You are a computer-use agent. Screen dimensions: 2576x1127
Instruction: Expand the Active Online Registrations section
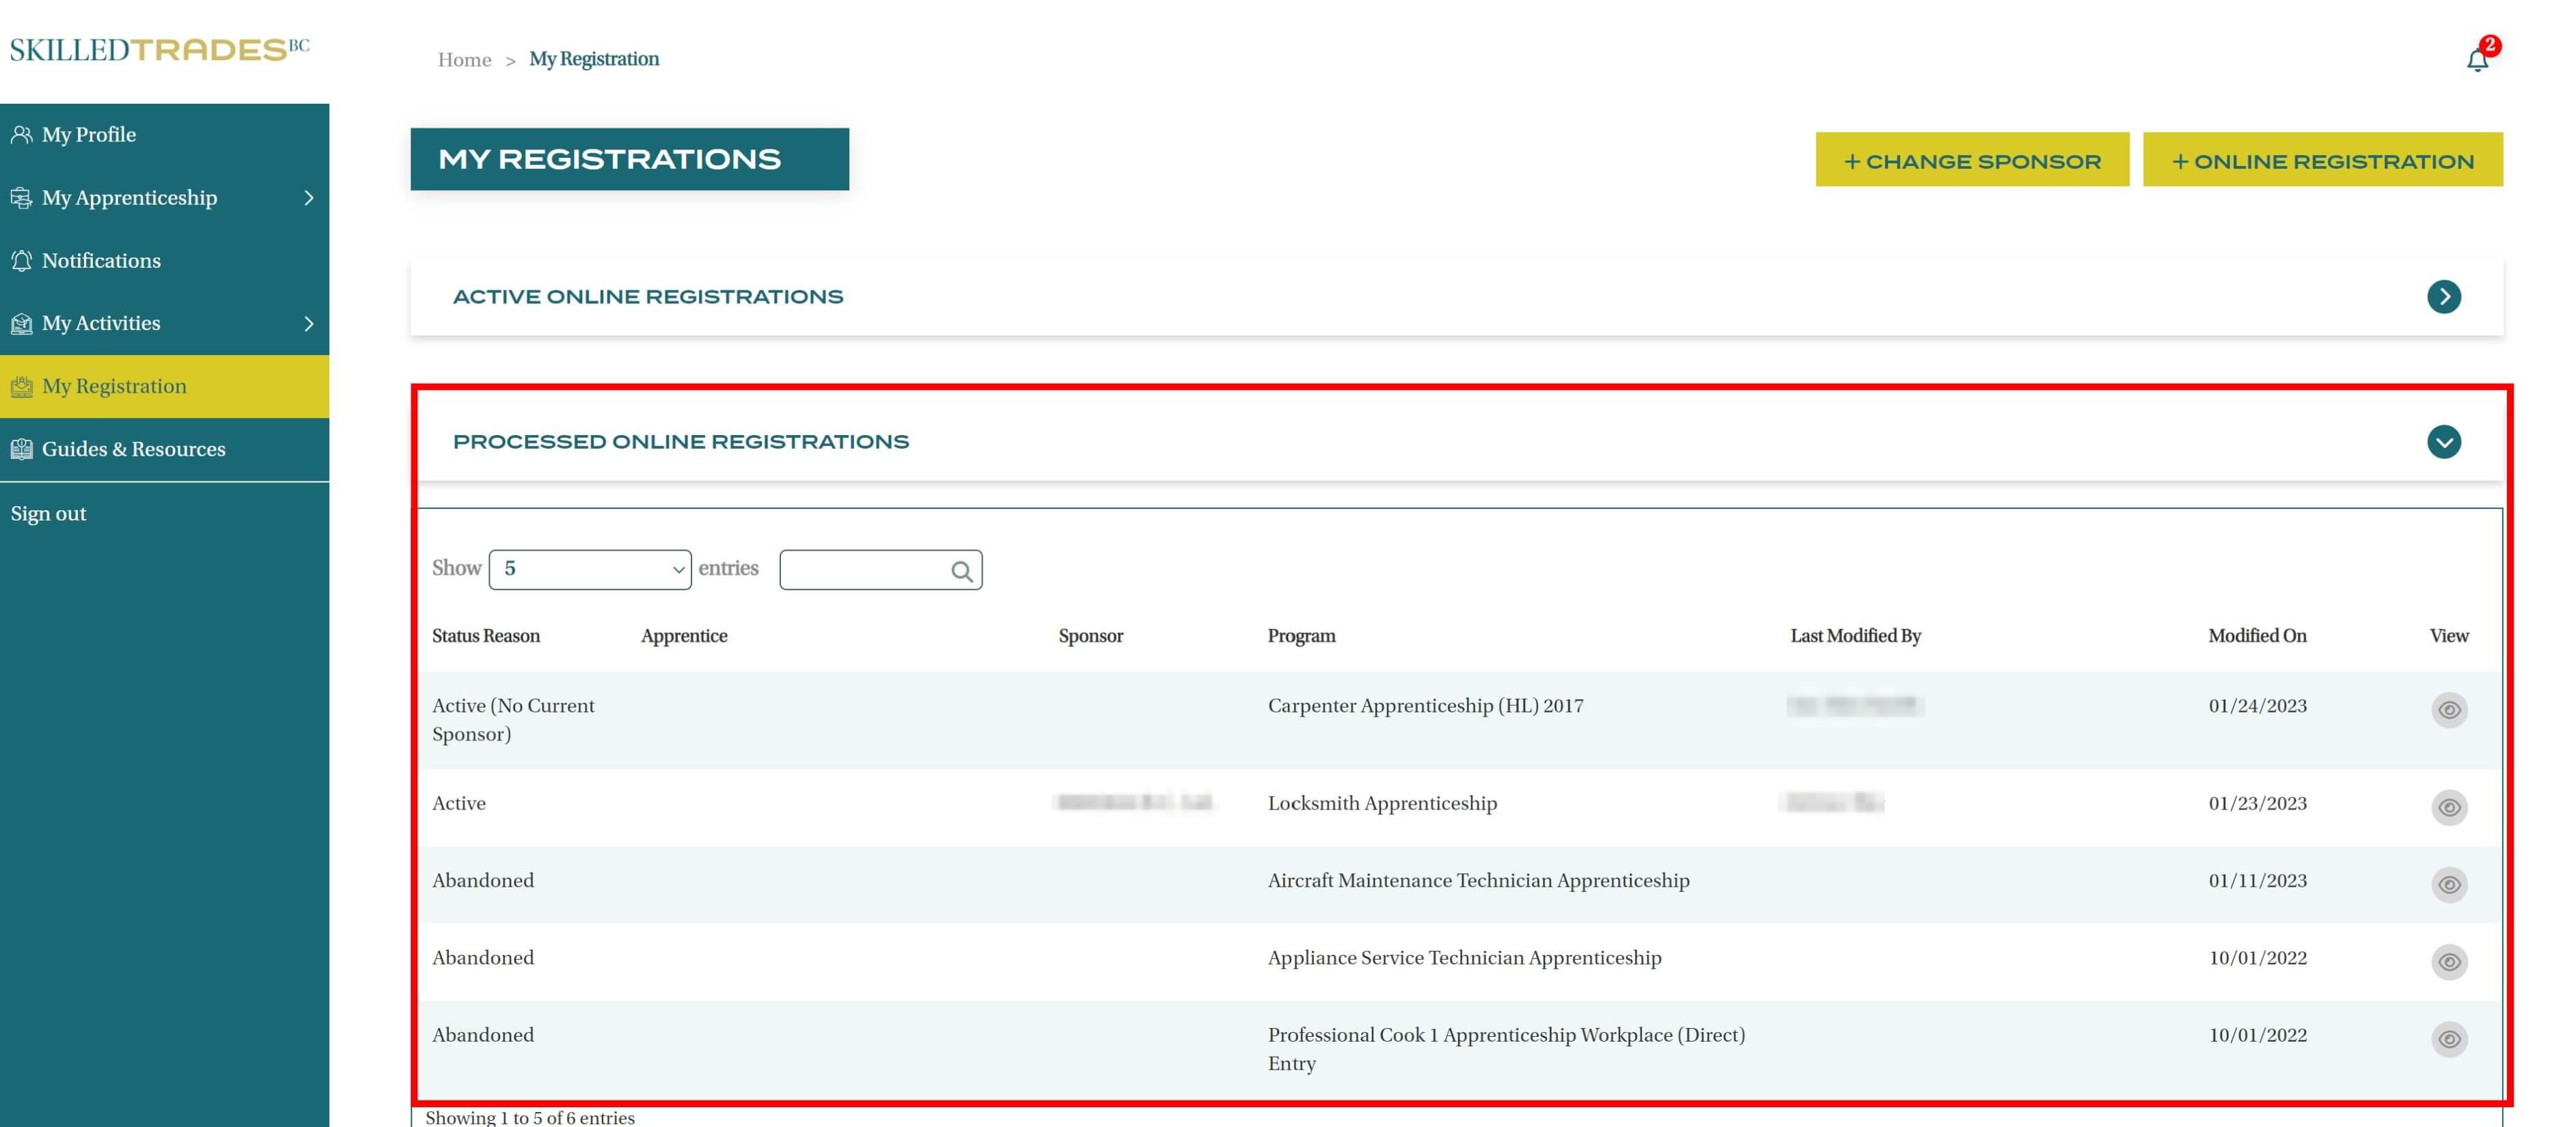point(2443,296)
